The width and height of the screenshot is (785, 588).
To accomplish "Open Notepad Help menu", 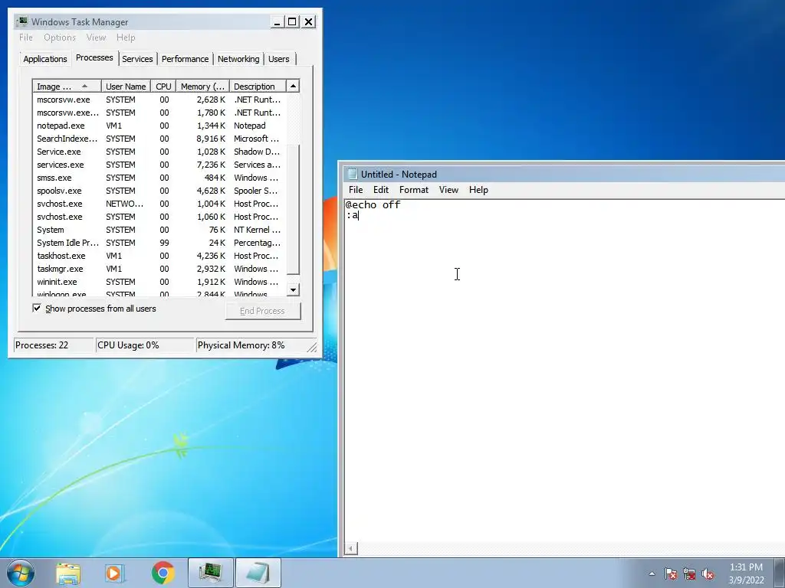I will [x=478, y=190].
